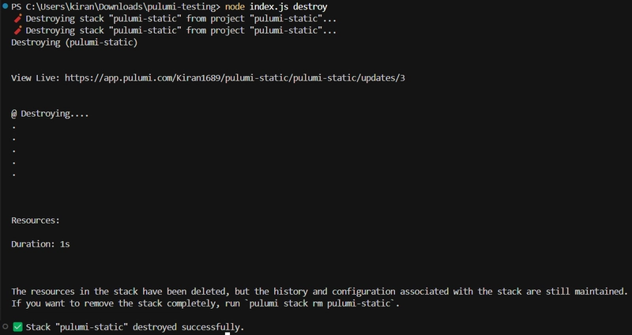This screenshot has width=632, height=335.
Task: Click the white terminal cursor block
Action: pos(228,333)
